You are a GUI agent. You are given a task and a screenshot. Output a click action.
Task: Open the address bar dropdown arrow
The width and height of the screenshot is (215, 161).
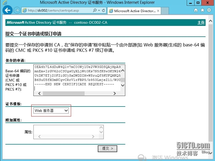point(99,11)
